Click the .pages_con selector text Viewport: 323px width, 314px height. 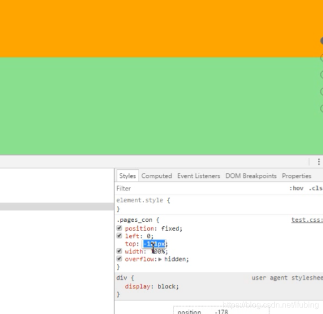[134, 220]
